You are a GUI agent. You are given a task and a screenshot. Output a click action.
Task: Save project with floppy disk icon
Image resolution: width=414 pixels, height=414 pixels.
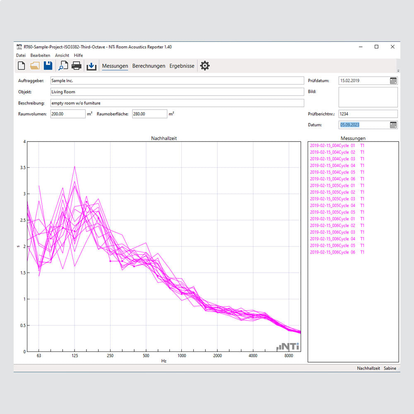(48, 65)
